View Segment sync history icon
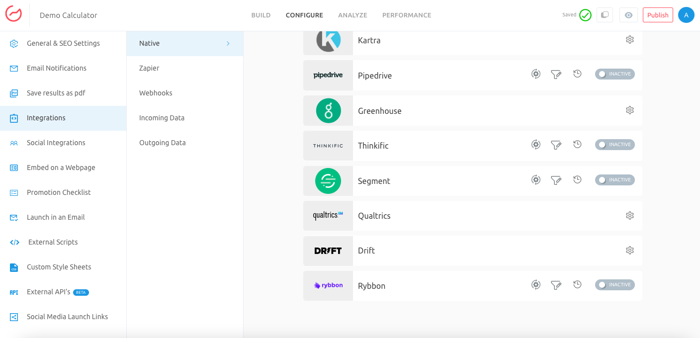 point(577,180)
